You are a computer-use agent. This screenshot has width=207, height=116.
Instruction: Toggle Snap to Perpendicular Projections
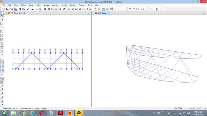tap(2, 74)
